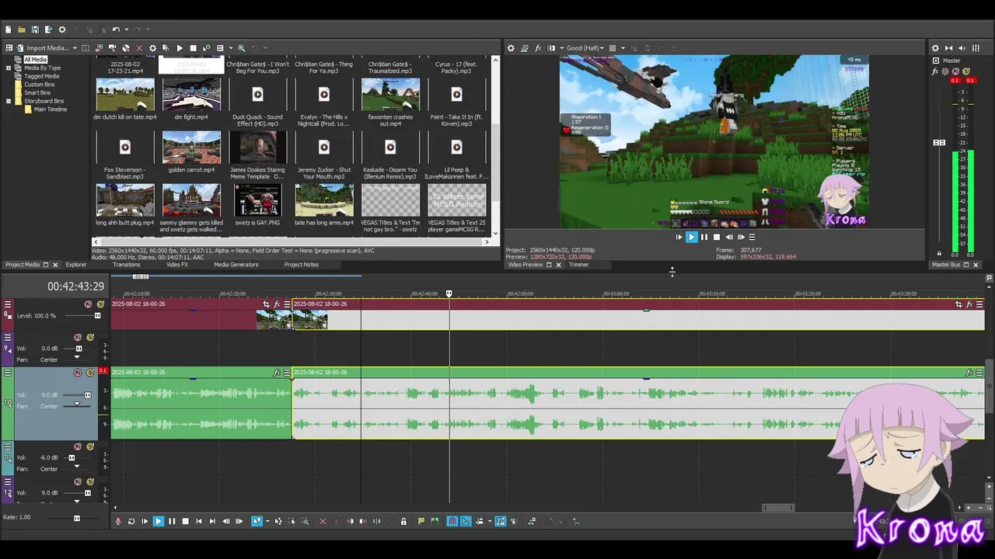This screenshot has height=559, width=995.
Task: Select the All Media bin
Action: pyautogui.click(x=35, y=60)
